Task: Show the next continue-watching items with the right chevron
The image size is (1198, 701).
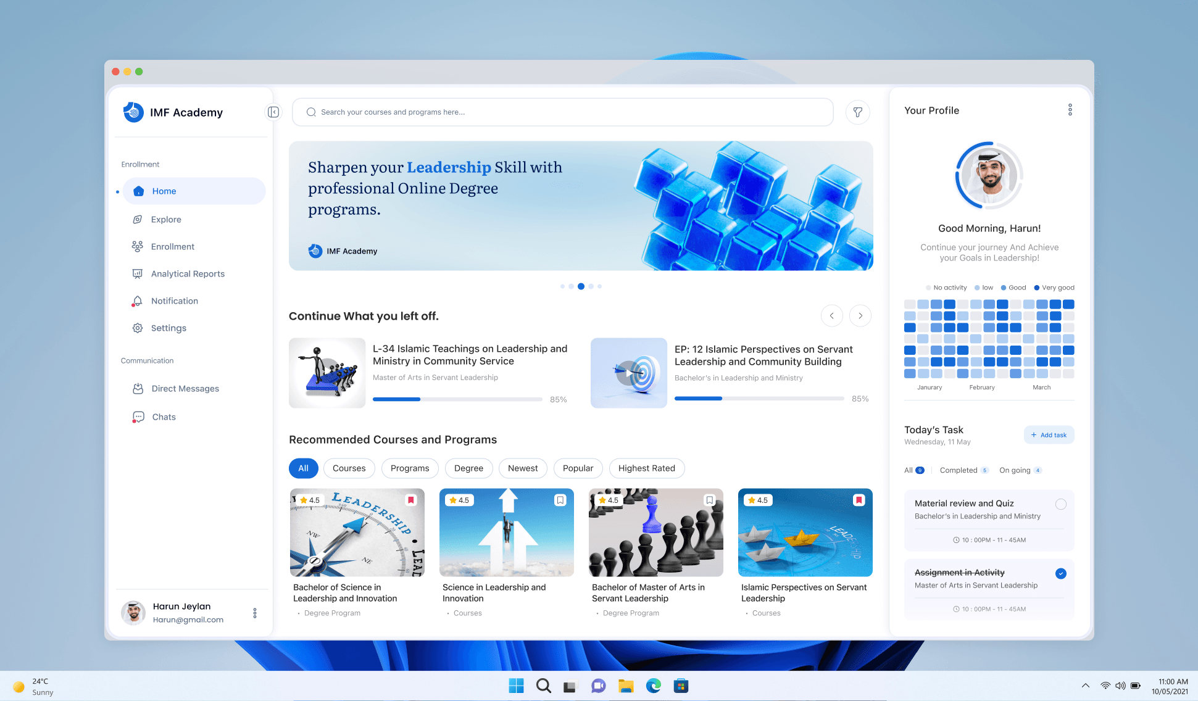Action: (x=860, y=315)
